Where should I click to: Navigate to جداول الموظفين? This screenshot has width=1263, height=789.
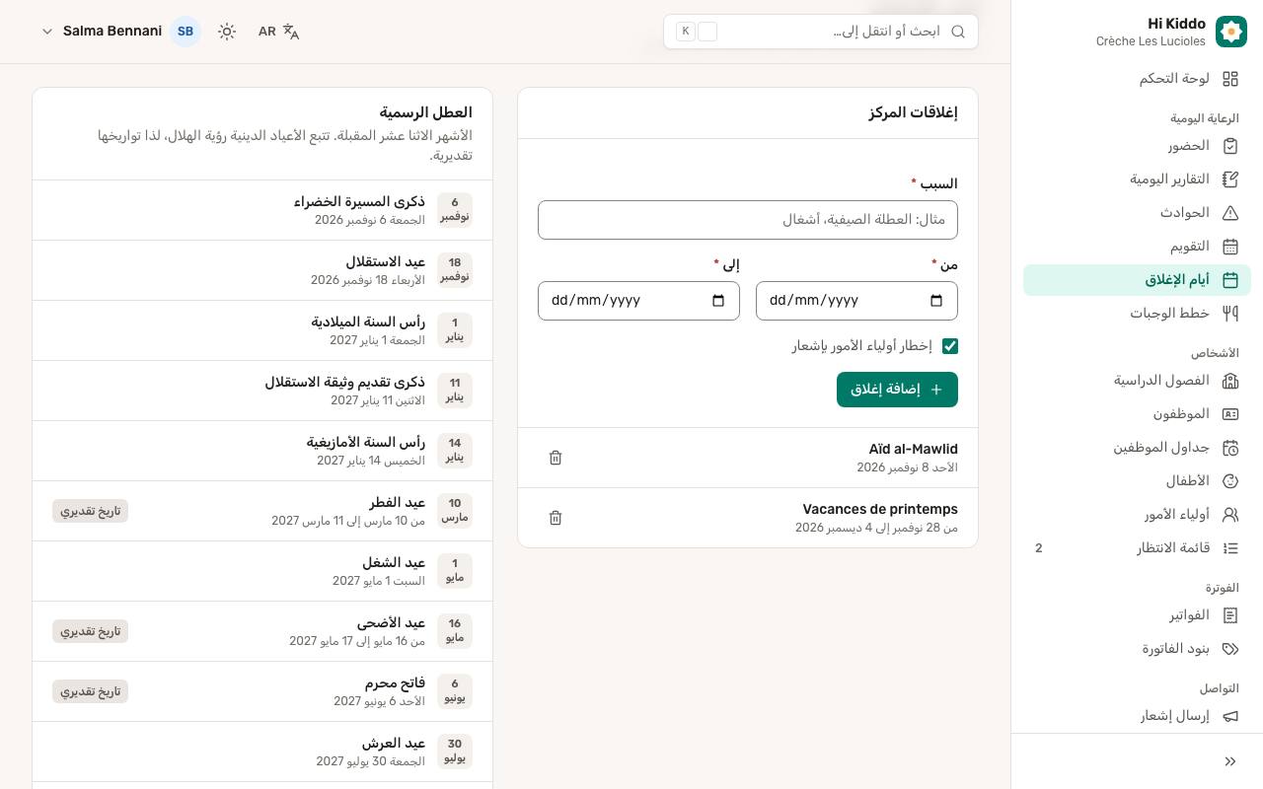(x=1137, y=448)
